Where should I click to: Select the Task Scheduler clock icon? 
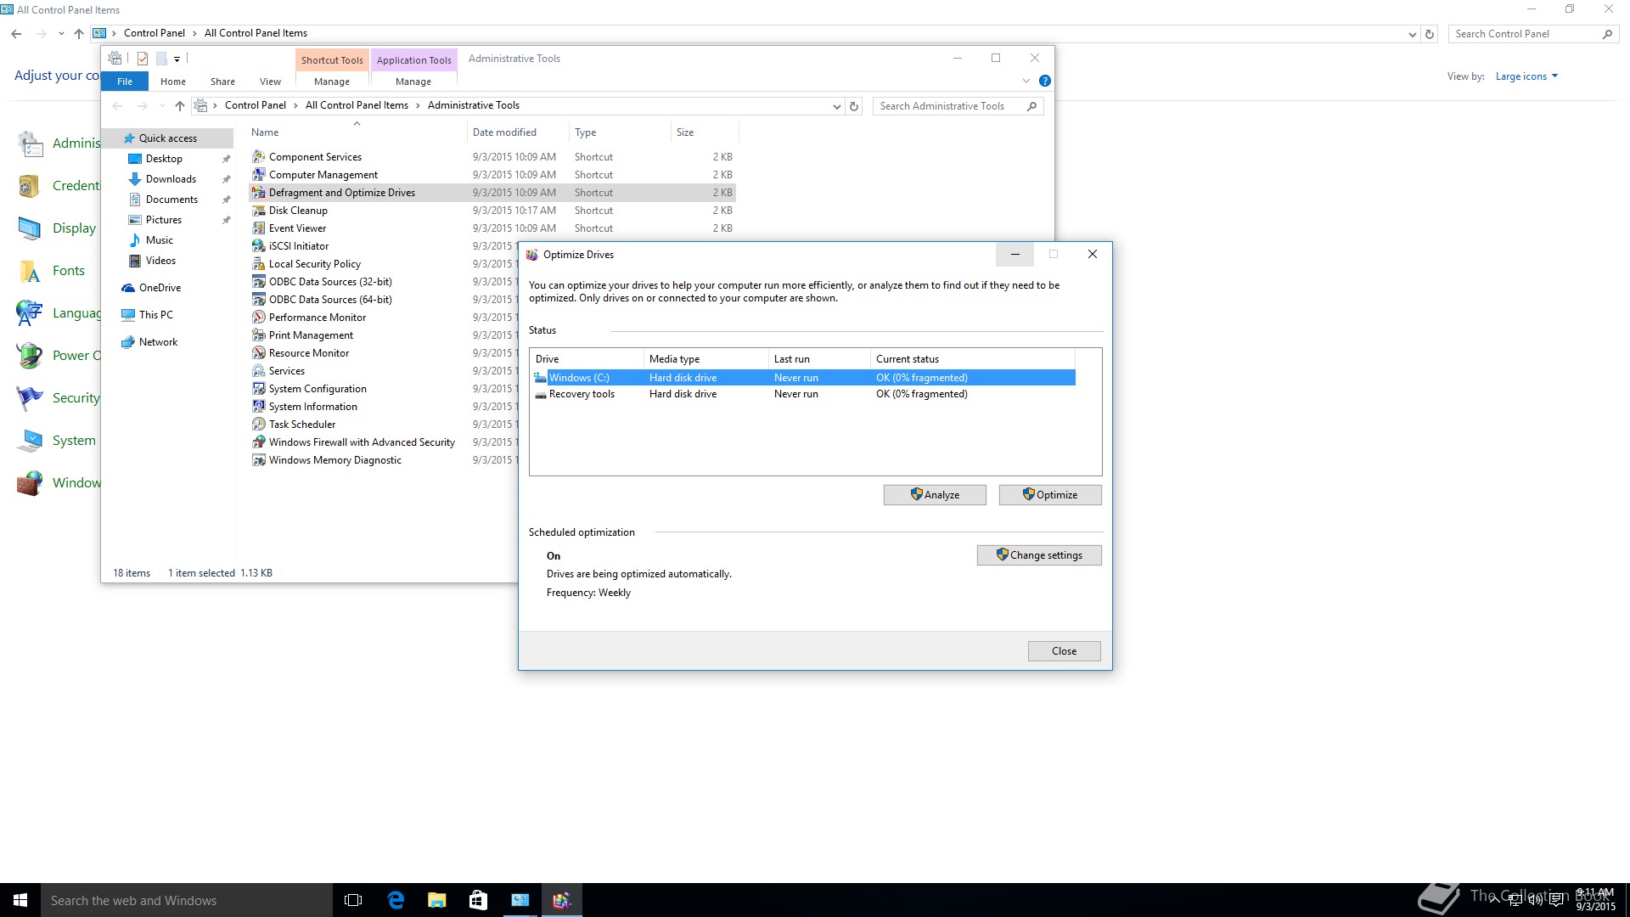click(259, 425)
